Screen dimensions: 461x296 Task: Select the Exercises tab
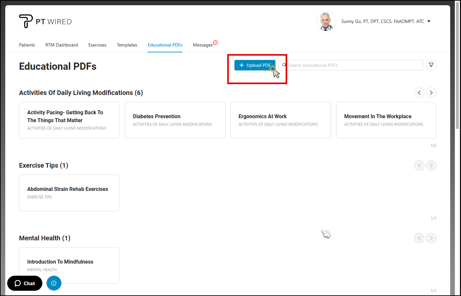coord(97,45)
